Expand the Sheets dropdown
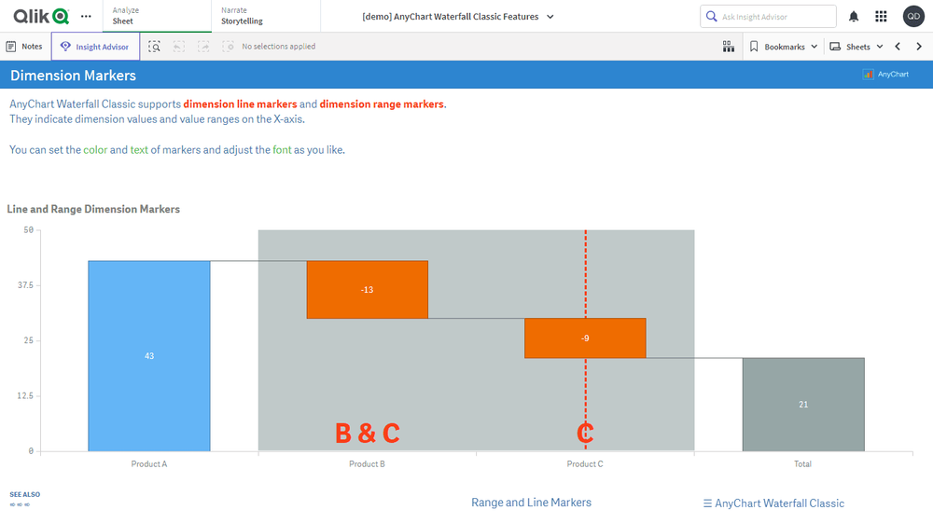 pos(856,47)
